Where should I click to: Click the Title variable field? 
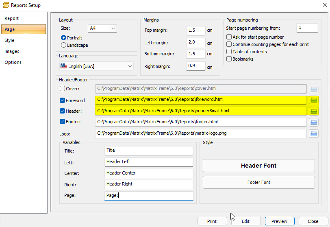click(x=149, y=151)
